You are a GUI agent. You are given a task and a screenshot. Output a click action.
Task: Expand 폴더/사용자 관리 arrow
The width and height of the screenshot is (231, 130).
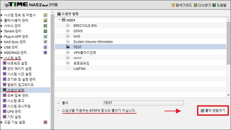1,20
